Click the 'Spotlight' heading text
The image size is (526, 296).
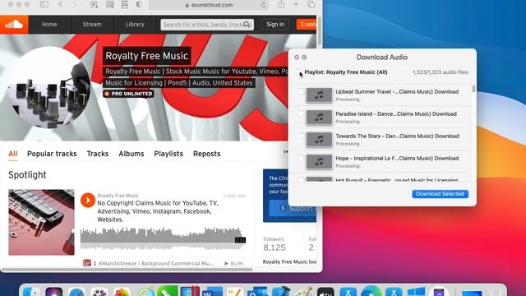tap(27, 175)
